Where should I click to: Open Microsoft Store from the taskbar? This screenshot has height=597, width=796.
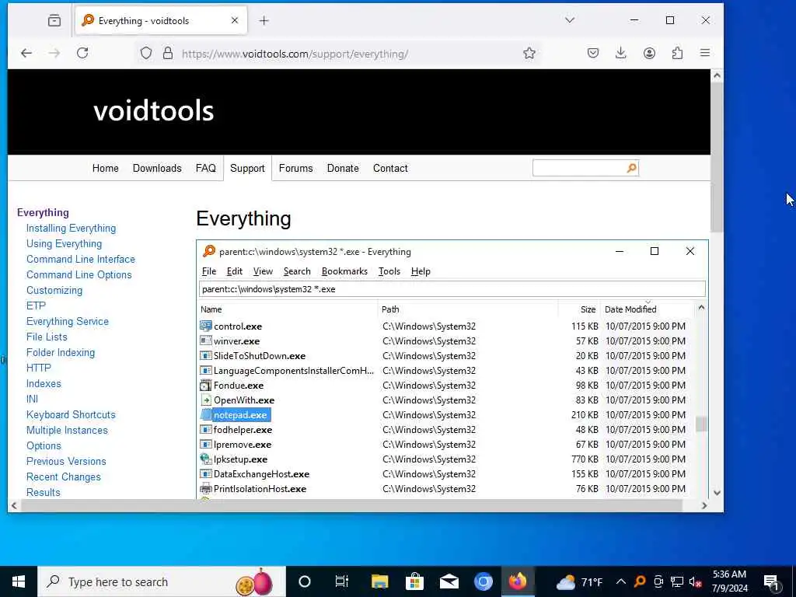pos(414,581)
